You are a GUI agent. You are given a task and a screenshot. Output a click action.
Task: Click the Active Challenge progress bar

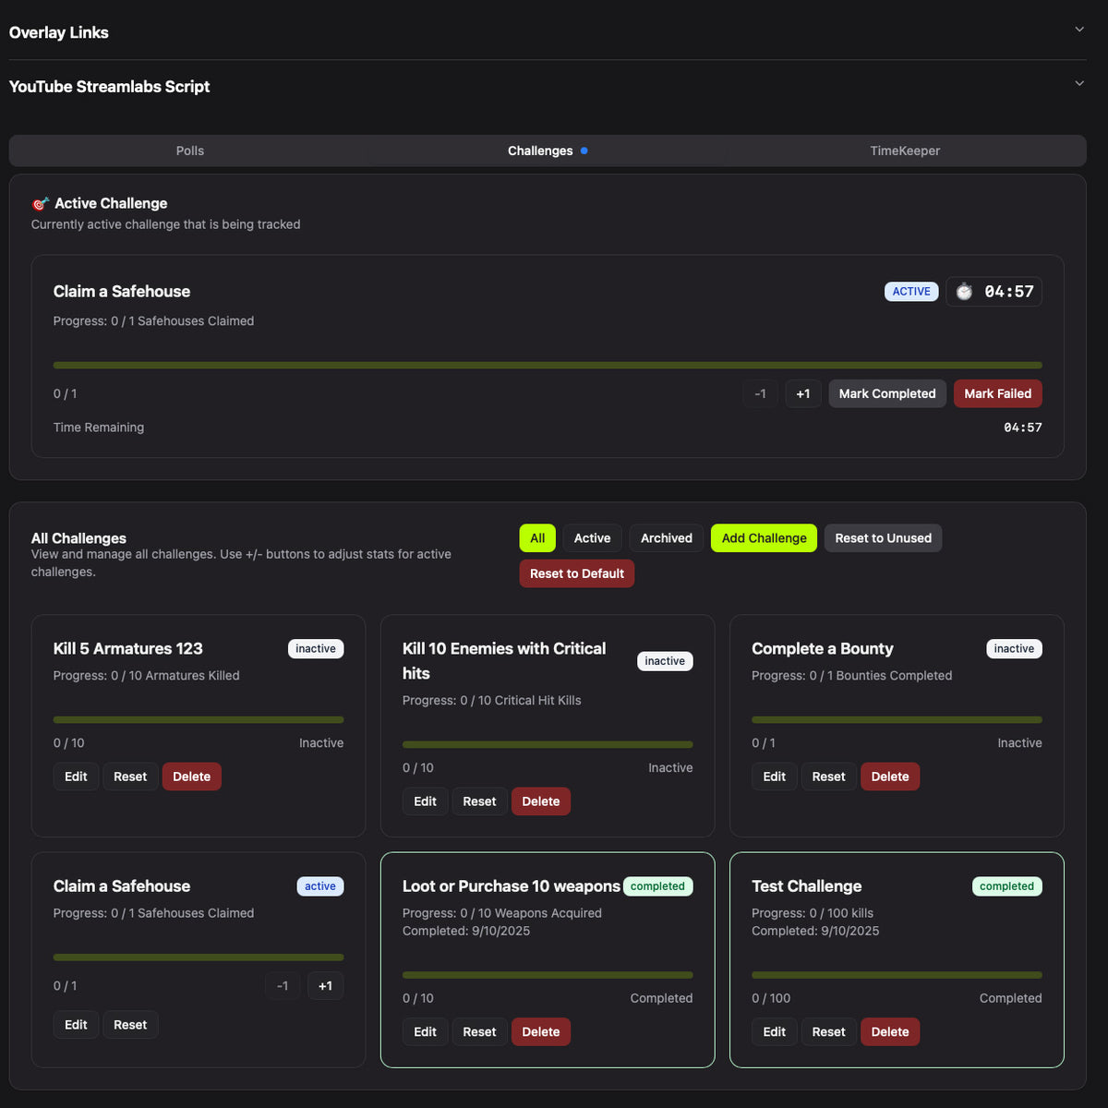click(x=547, y=366)
